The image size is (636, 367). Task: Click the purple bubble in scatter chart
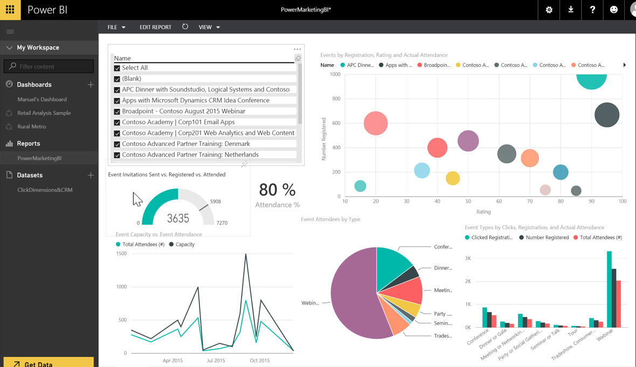click(x=468, y=141)
